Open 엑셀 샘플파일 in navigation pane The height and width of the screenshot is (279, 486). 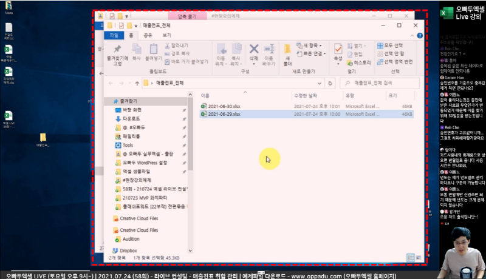pyautogui.click(x=136, y=172)
